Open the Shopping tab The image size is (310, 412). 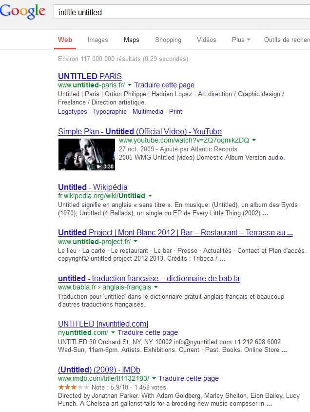pyautogui.click(x=168, y=40)
